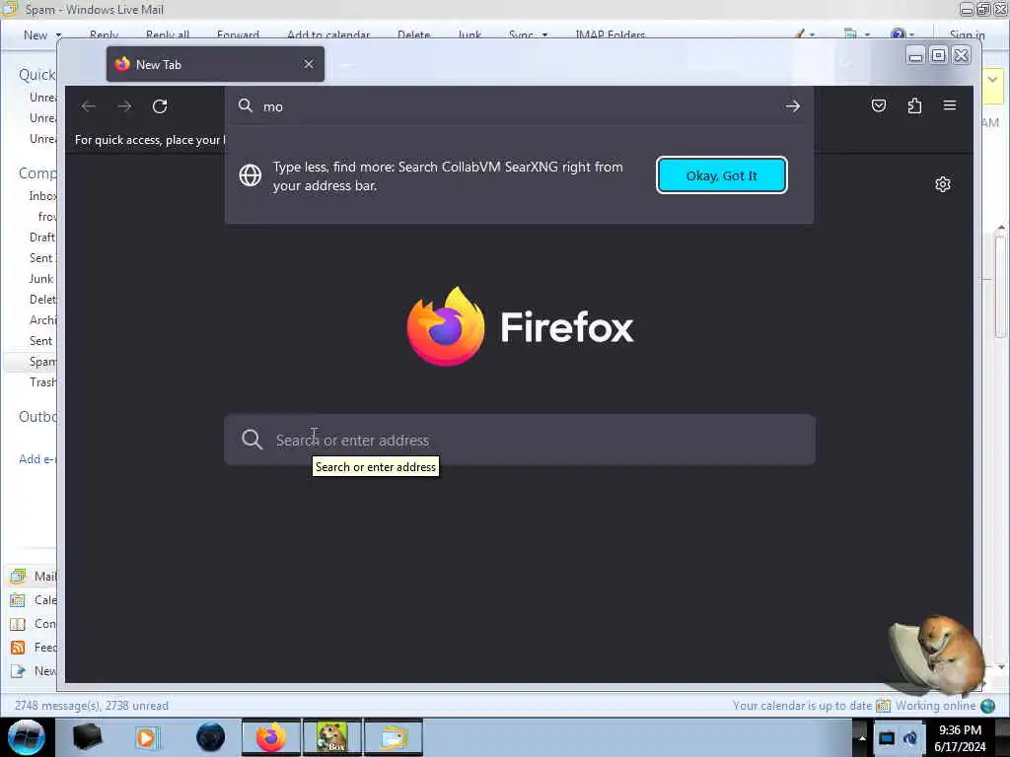Open the Deleted folder in Live Mail
Screen dimensions: 1010x757
(x=42, y=300)
